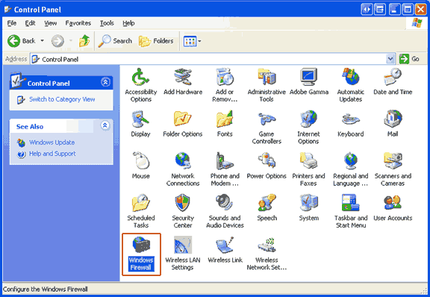Screen dimensions: 430x297
Task: Open Help and Support link
Action: click(52, 154)
